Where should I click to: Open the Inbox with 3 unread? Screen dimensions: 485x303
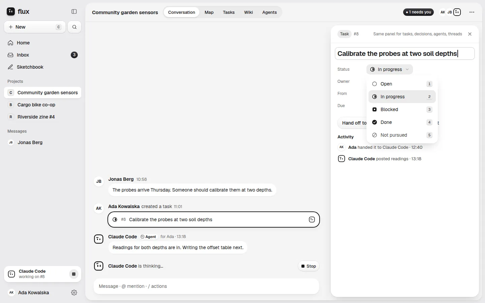42,55
